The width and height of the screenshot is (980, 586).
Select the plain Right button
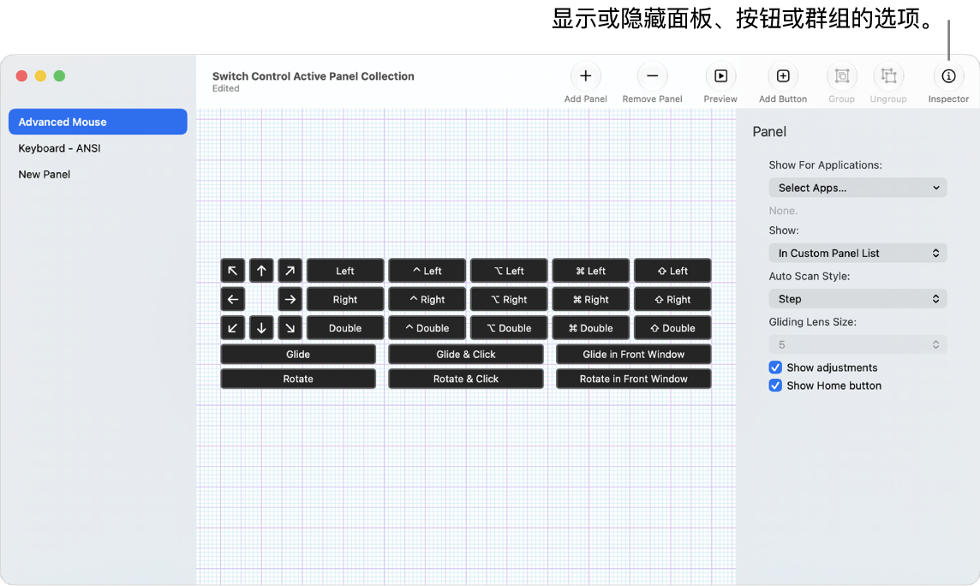point(345,299)
